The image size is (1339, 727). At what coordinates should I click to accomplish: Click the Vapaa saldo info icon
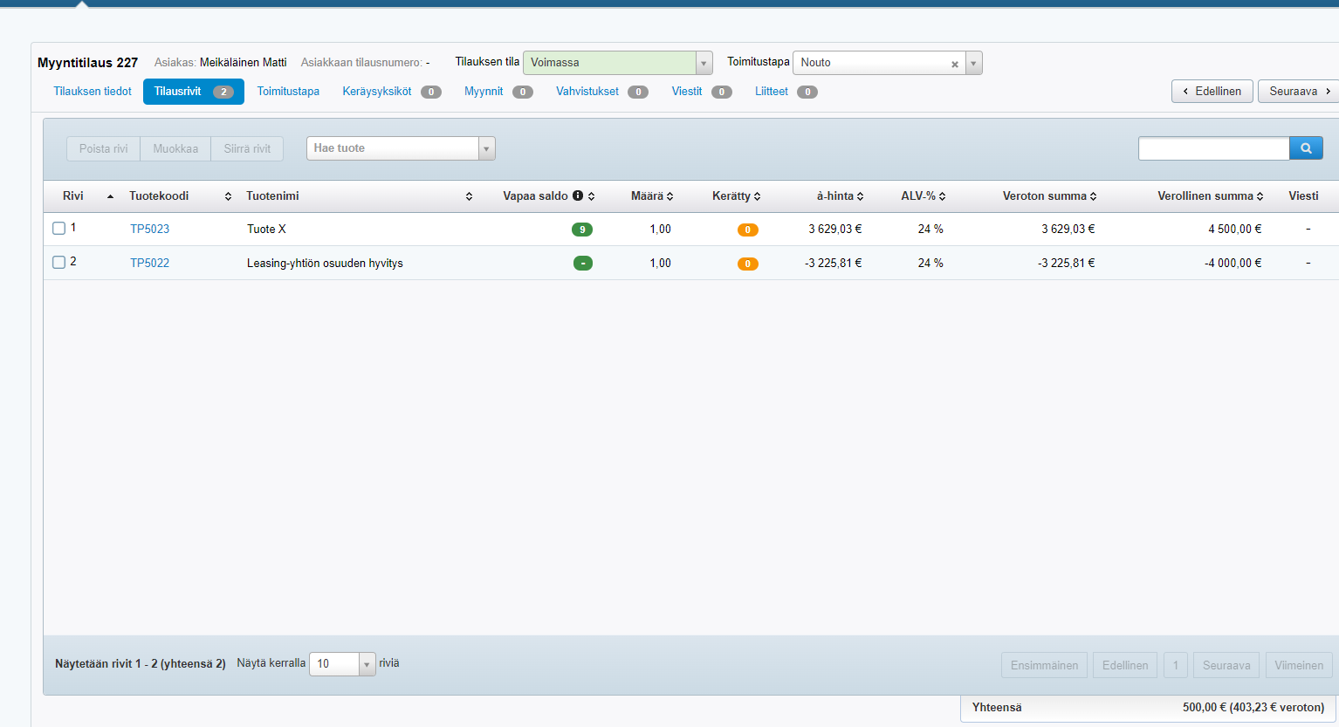pyautogui.click(x=578, y=195)
